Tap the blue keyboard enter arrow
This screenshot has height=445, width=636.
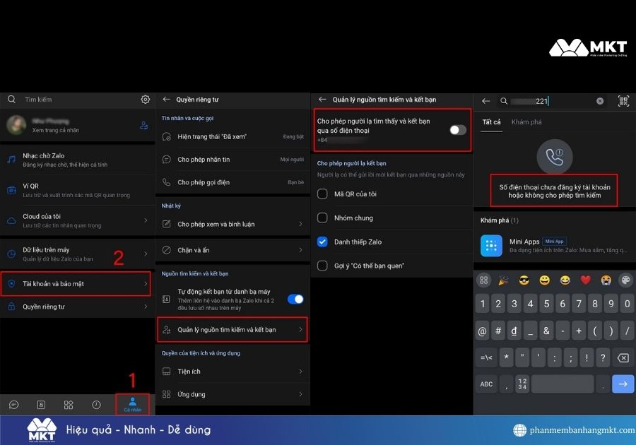623,384
